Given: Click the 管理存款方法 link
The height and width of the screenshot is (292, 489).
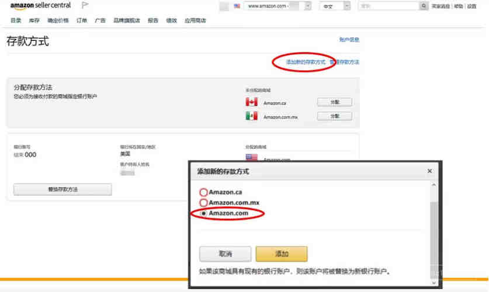Looking at the screenshot, I should [x=345, y=62].
